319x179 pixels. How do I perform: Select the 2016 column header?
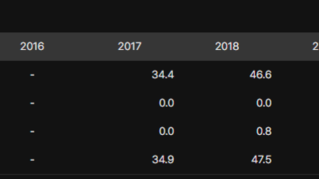click(x=32, y=46)
